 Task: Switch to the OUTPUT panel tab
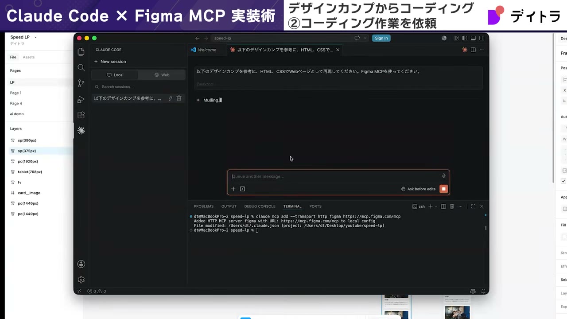229,206
